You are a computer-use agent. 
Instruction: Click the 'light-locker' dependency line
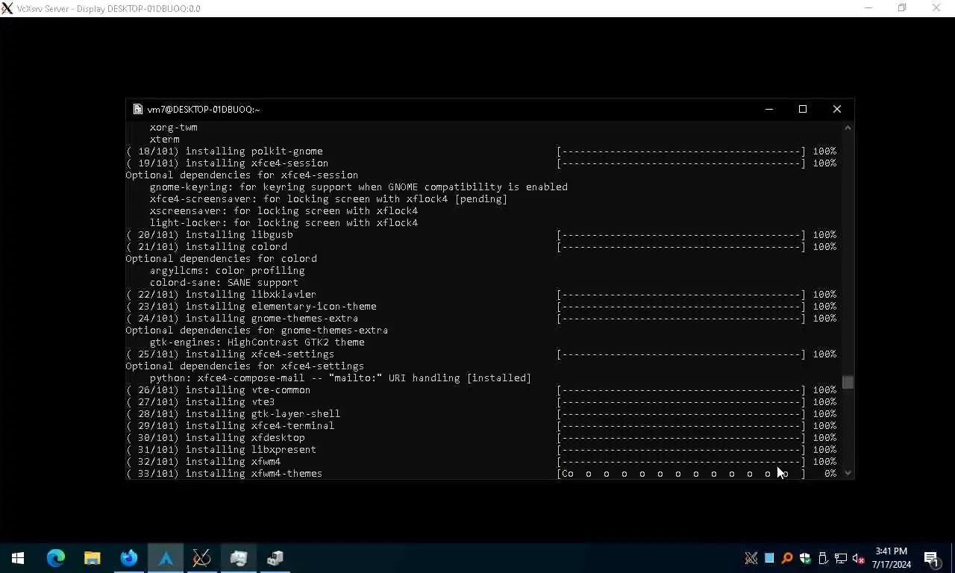point(284,223)
